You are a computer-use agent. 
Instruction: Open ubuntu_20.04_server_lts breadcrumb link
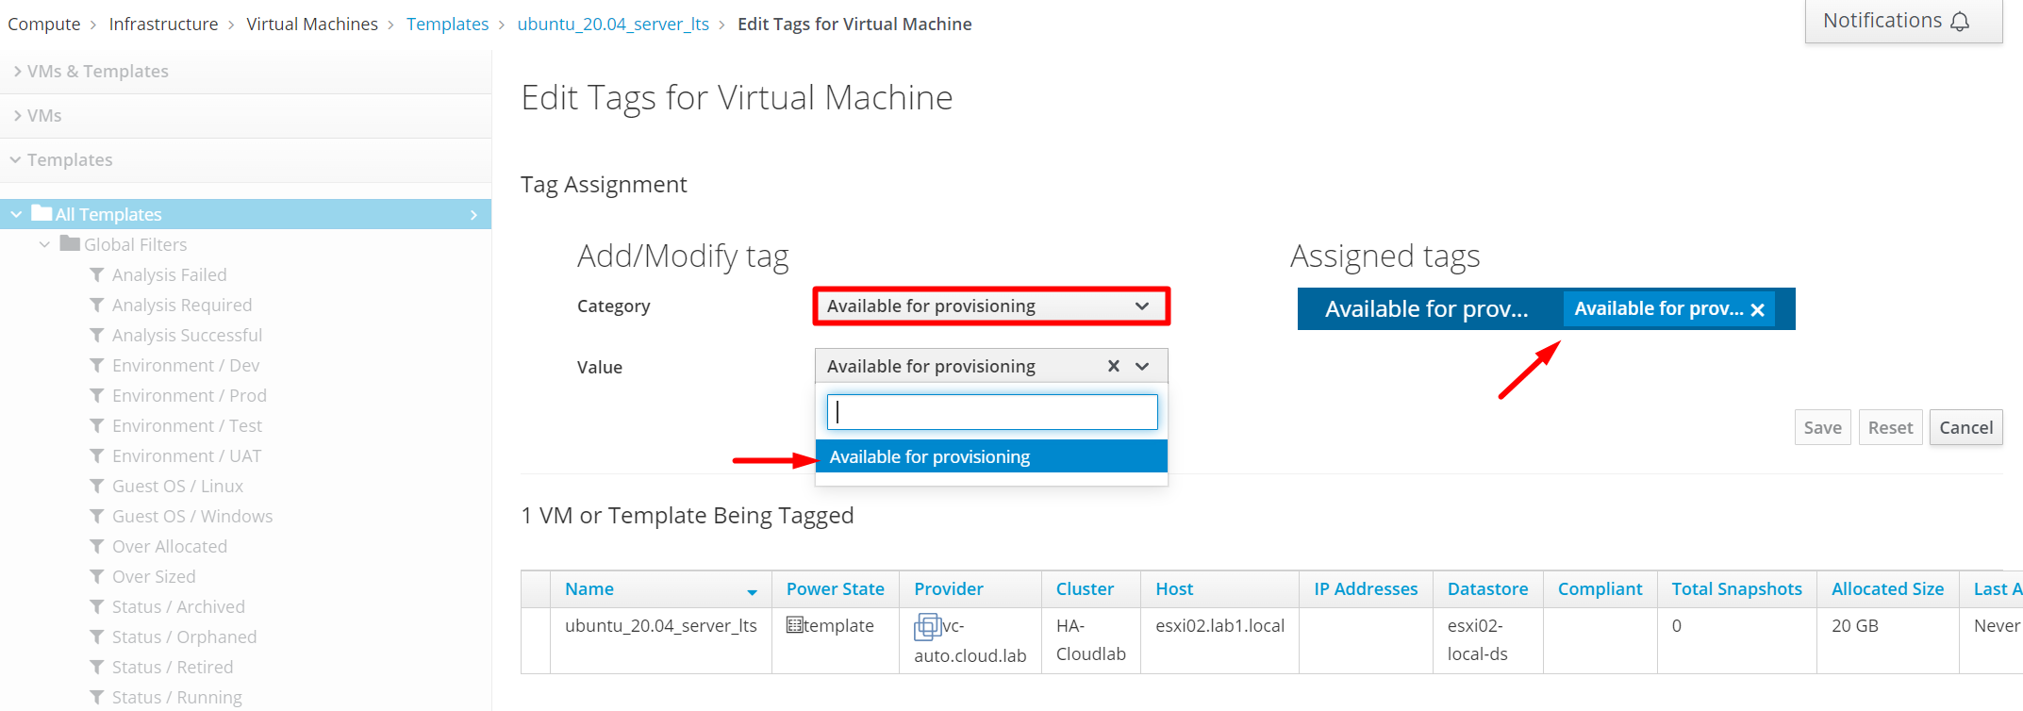pos(613,24)
